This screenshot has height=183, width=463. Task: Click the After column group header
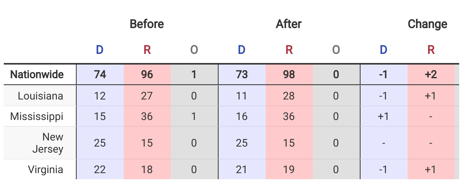tap(289, 24)
